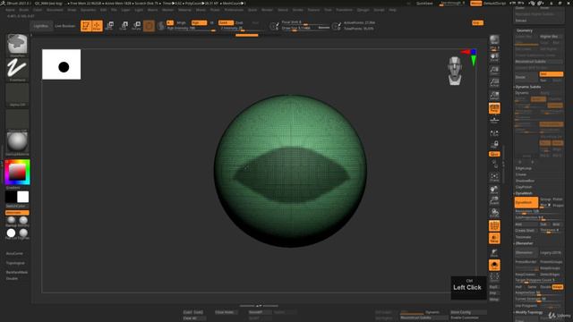Activate Draw mode button
The width and height of the screenshot is (573, 322).
point(98,26)
